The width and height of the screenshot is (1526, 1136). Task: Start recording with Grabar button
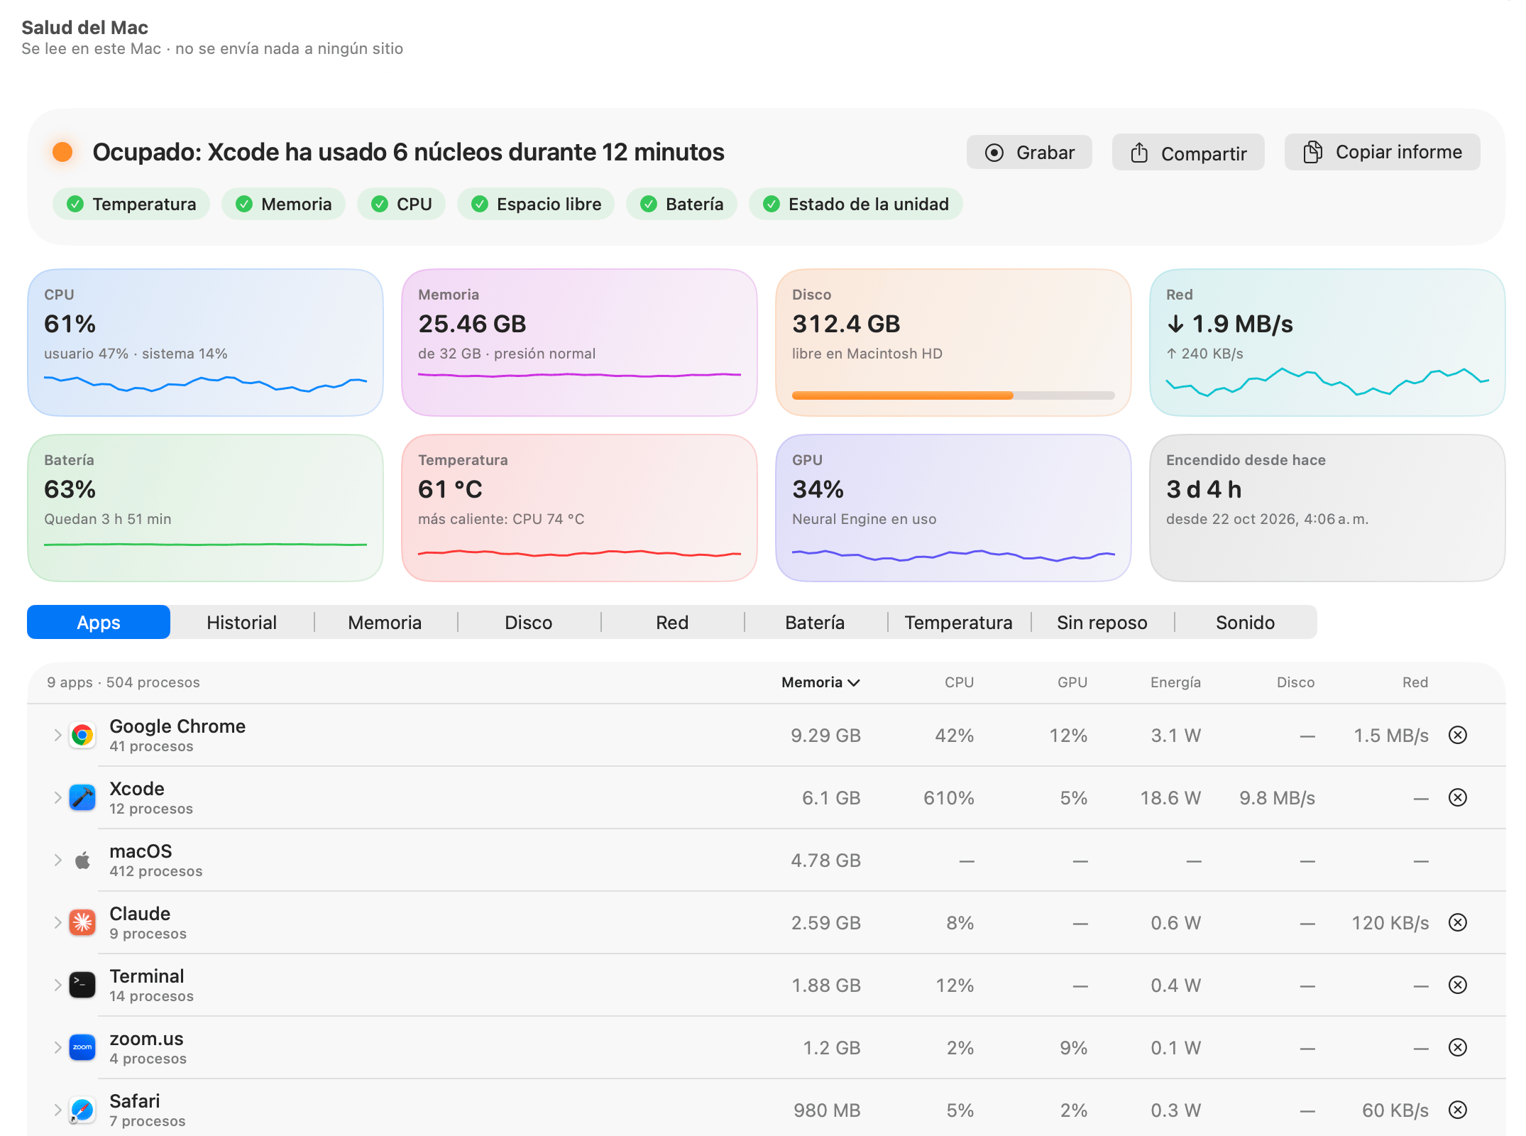pos(1029,153)
